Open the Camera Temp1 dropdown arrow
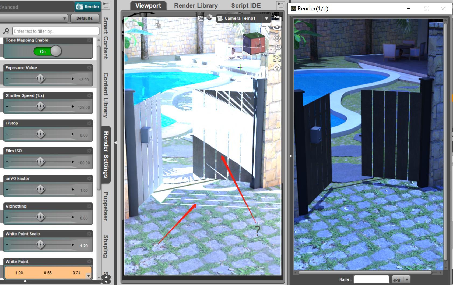The image size is (453, 285). pyautogui.click(x=266, y=18)
